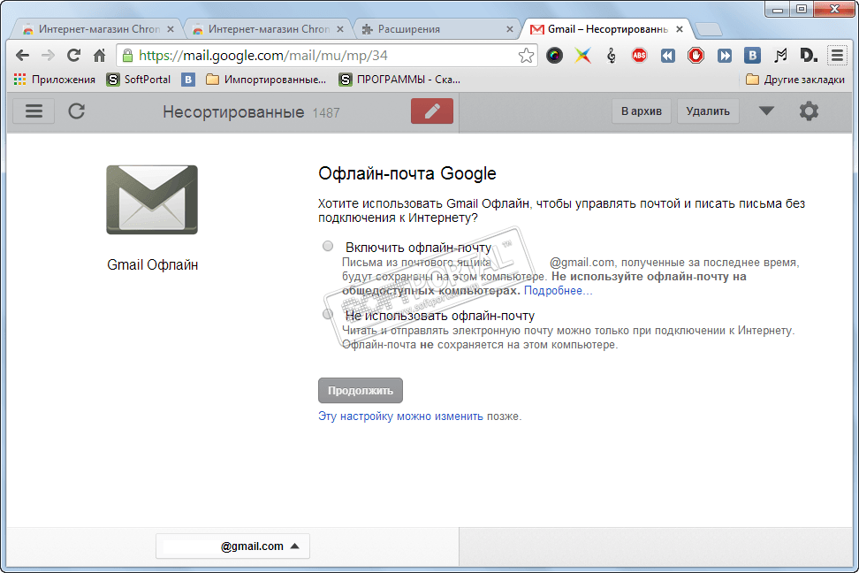This screenshot has height=573, width=859.
Task: Open the blue B bookmark in bookmarks bar
Action: pyautogui.click(x=188, y=80)
